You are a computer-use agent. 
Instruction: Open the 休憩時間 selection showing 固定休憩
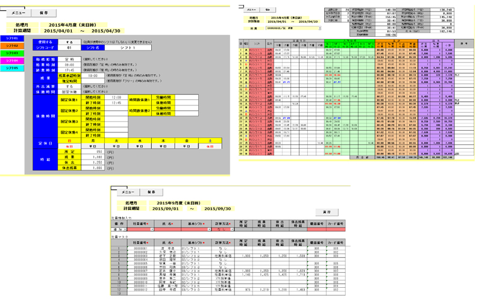(x=69, y=92)
